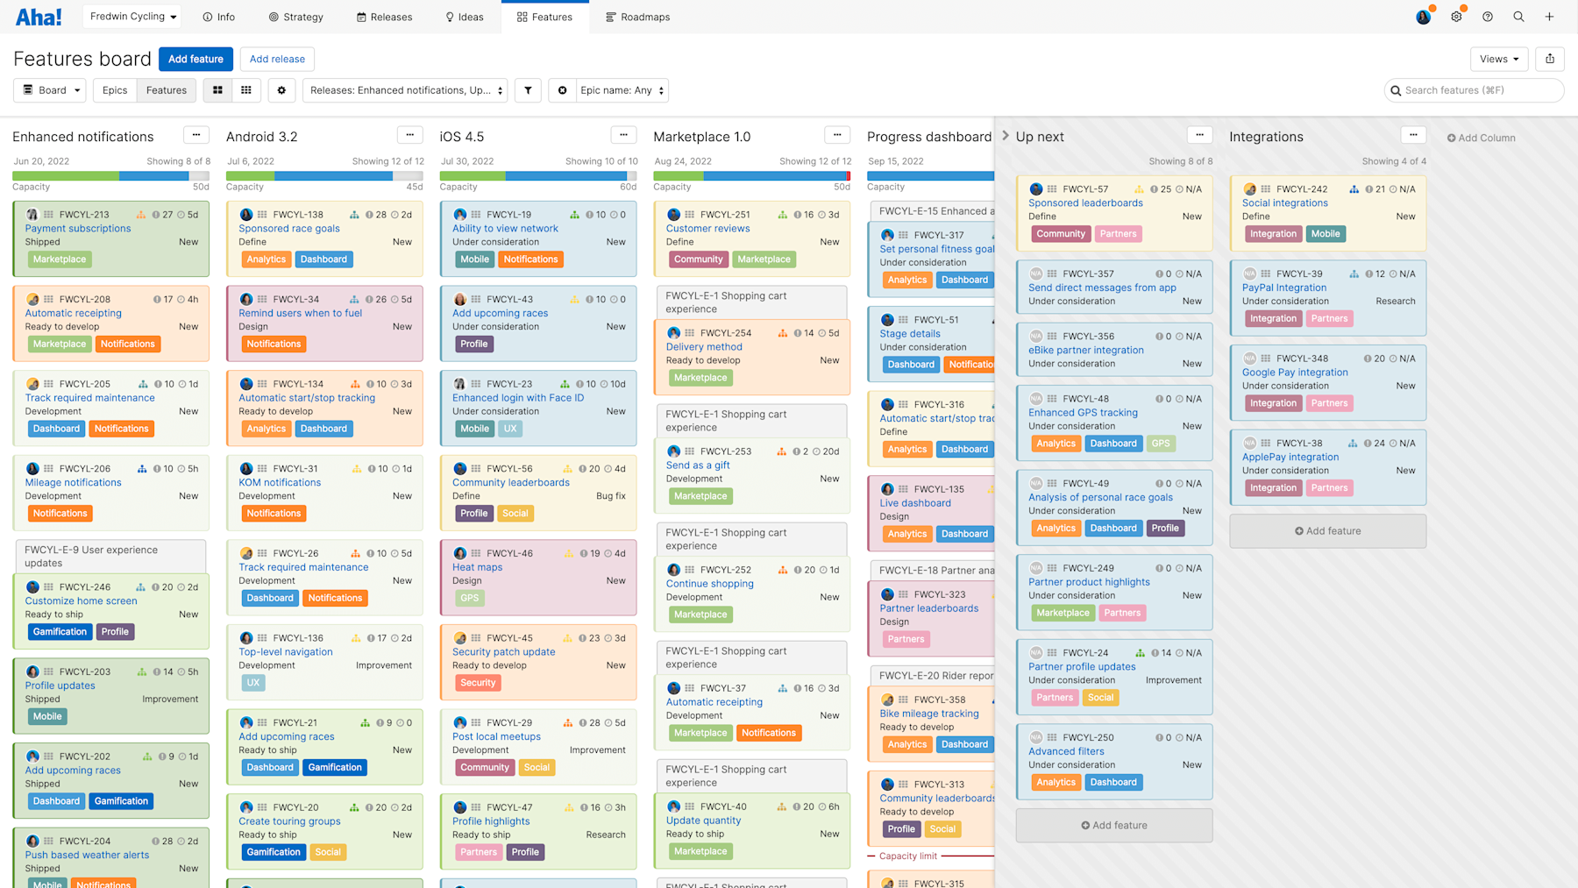The width and height of the screenshot is (1578, 888).
Task: Open the Releases filter dropdown
Action: tap(404, 90)
